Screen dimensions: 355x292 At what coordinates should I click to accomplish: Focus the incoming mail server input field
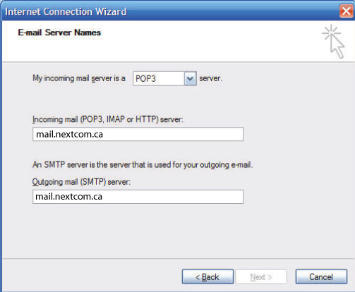[x=138, y=134]
